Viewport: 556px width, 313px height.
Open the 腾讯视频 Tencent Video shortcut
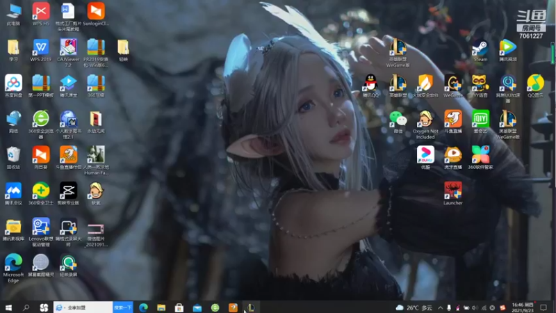[x=508, y=50]
